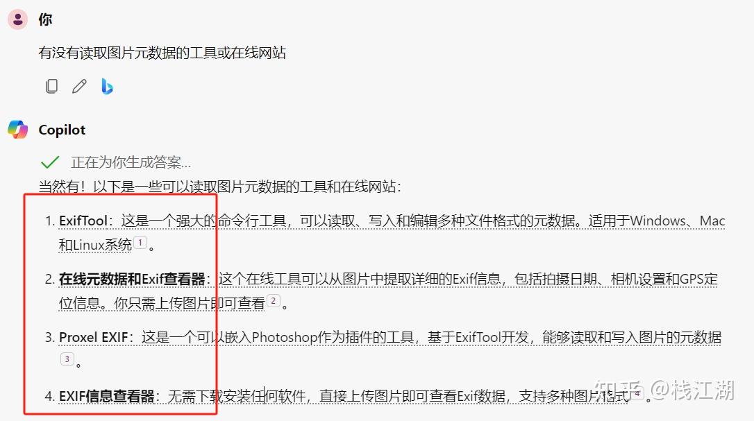Click the ExifTool bold link text
This screenshot has height=421, width=754.
click(x=83, y=221)
